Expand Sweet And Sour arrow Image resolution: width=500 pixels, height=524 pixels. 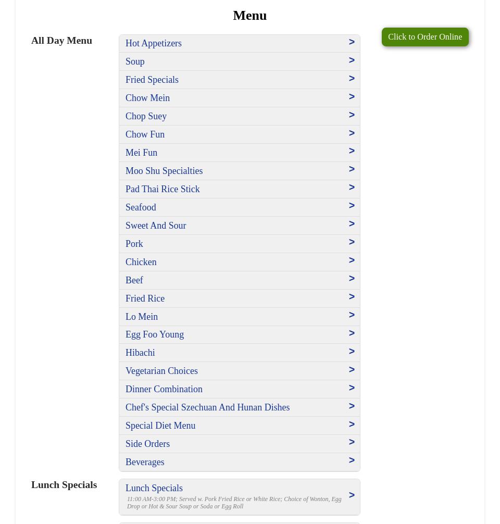pyautogui.click(x=352, y=224)
